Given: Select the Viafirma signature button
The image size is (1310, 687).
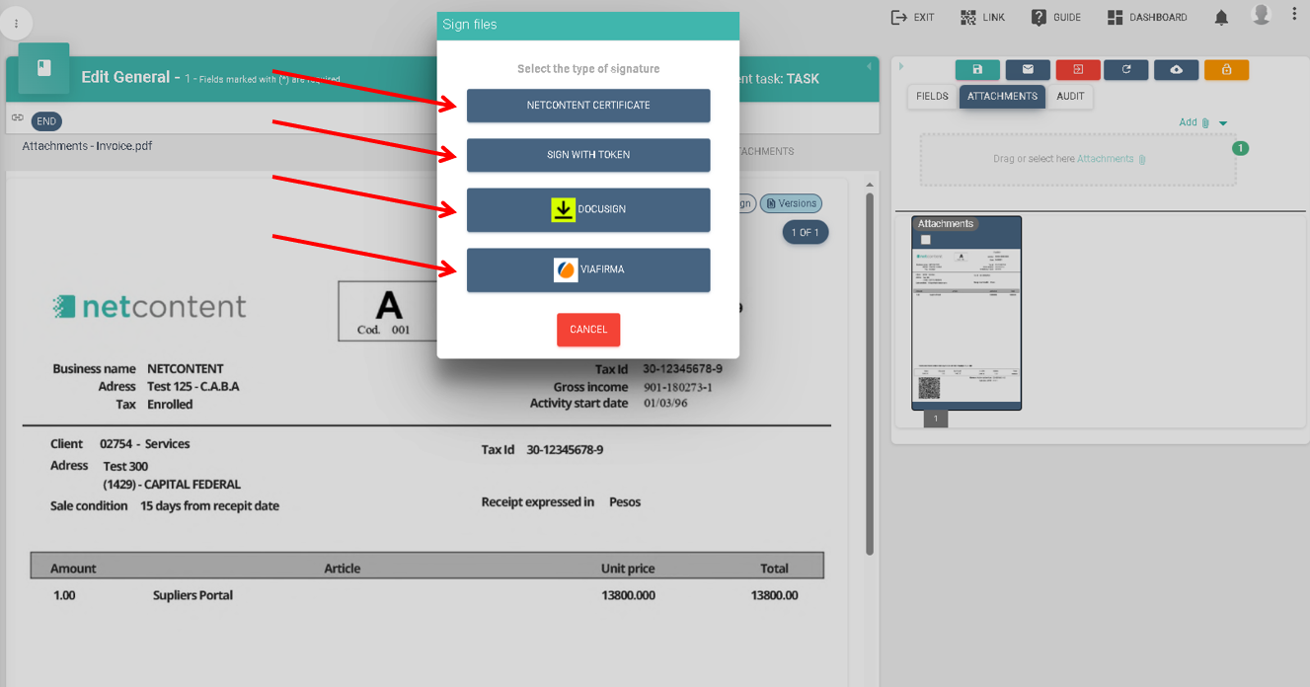Looking at the screenshot, I should click(588, 269).
